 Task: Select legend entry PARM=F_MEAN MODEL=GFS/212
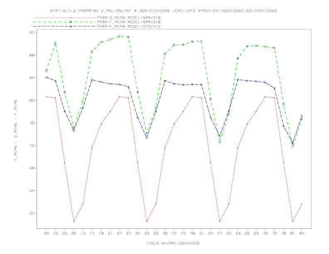point(129,27)
